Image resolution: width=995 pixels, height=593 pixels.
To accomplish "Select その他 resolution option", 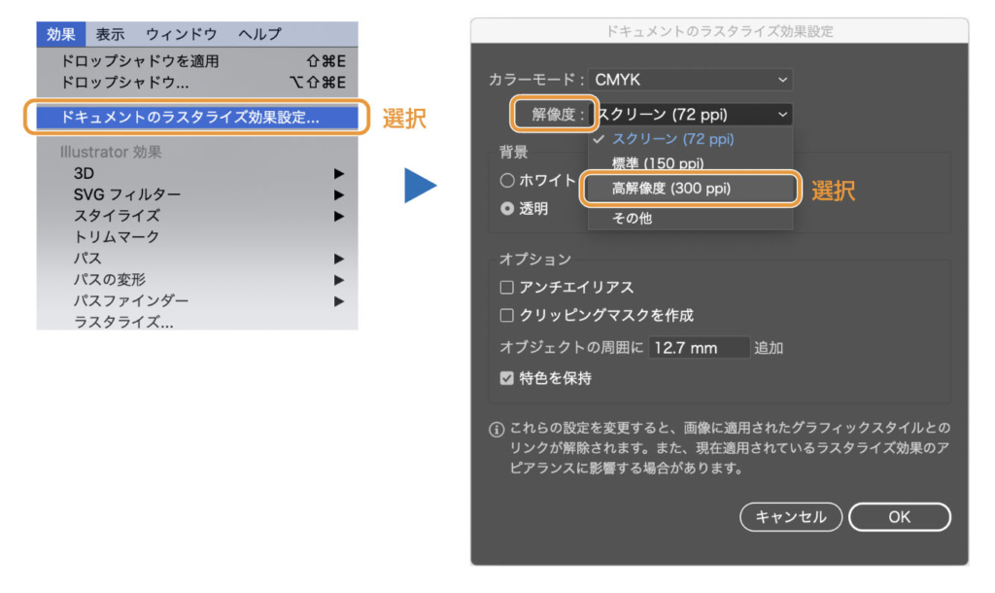I will point(691,218).
